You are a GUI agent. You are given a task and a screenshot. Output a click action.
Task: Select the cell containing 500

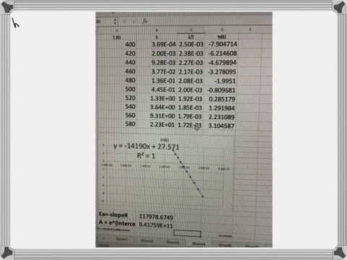point(130,90)
